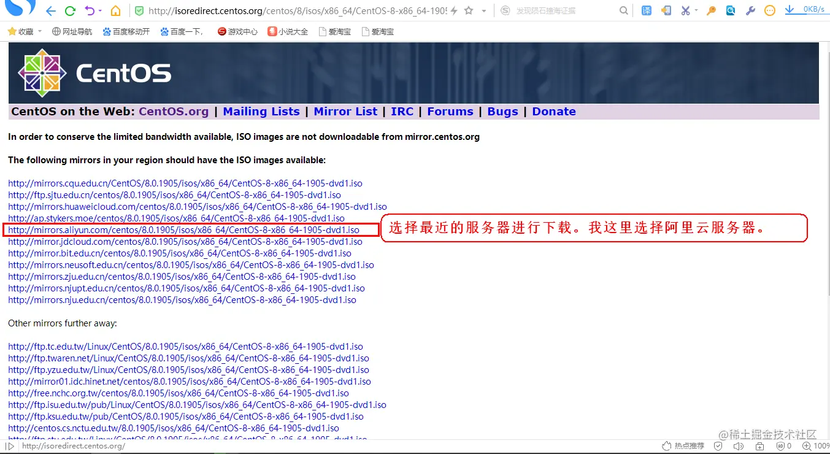Click the teal search extension icon
Screen dimensions: 830x454
731,10
